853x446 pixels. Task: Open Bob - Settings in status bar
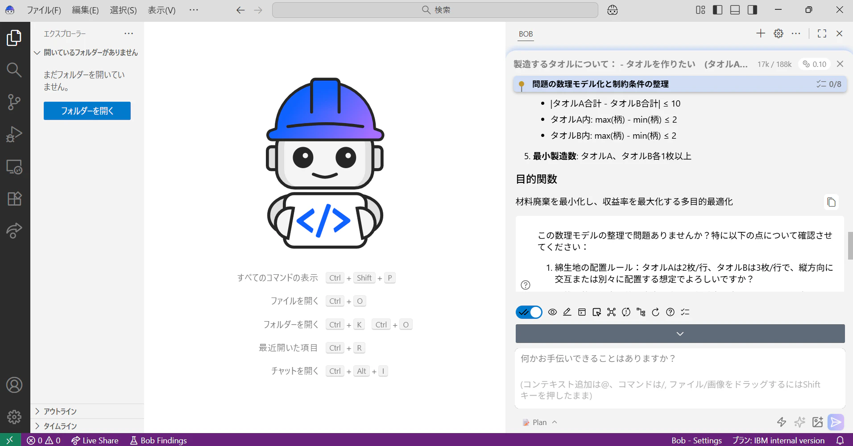click(x=696, y=440)
